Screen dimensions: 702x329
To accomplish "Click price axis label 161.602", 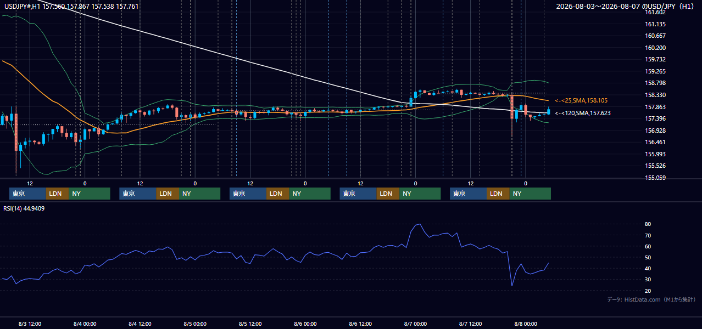I will [x=655, y=12].
